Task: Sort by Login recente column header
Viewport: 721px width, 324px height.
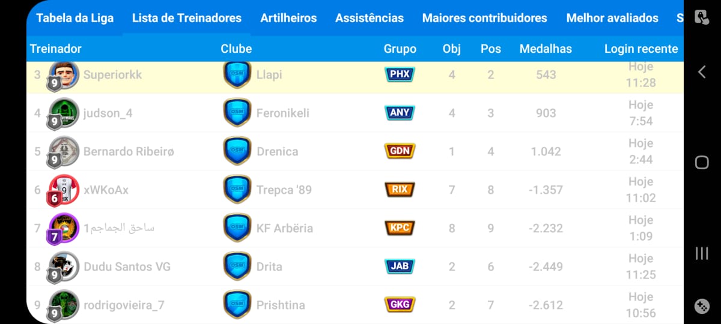Action: tap(640, 49)
